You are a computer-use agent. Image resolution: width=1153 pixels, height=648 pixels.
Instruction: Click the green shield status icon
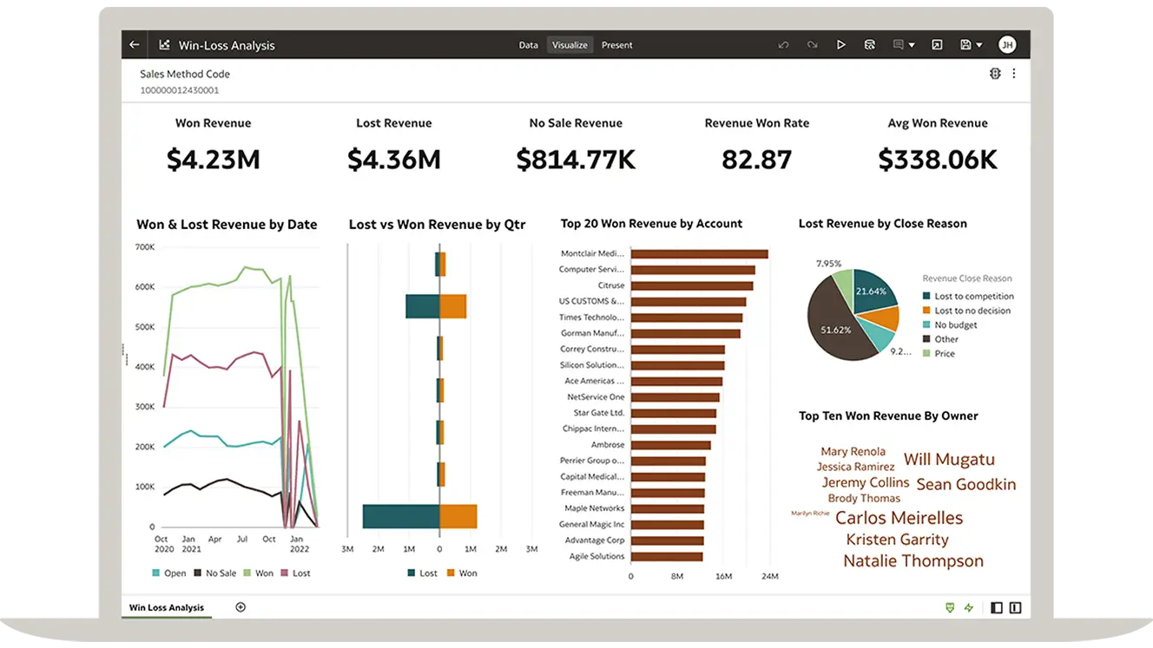(x=950, y=608)
